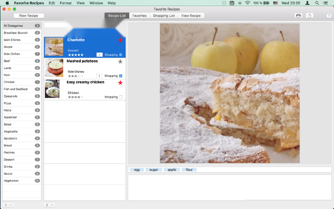This screenshot has width=334, height=209.
Task: Click the minus button below category list
Action: pos(11,205)
